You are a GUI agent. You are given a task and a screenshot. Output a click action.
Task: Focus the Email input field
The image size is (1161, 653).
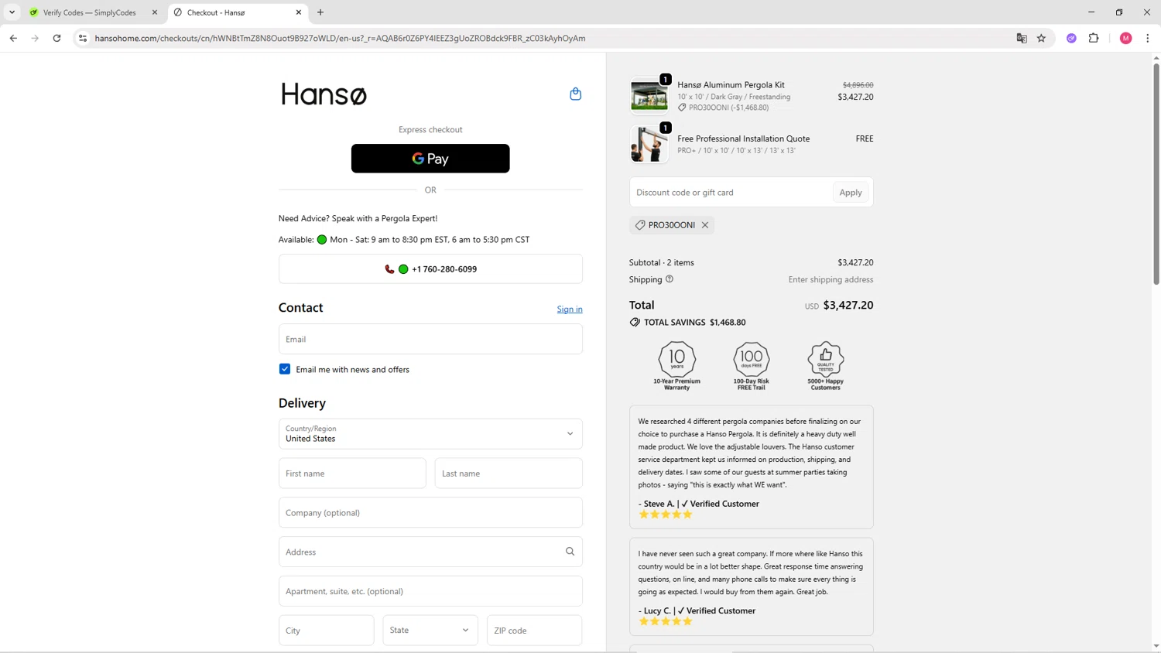(430, 339)
